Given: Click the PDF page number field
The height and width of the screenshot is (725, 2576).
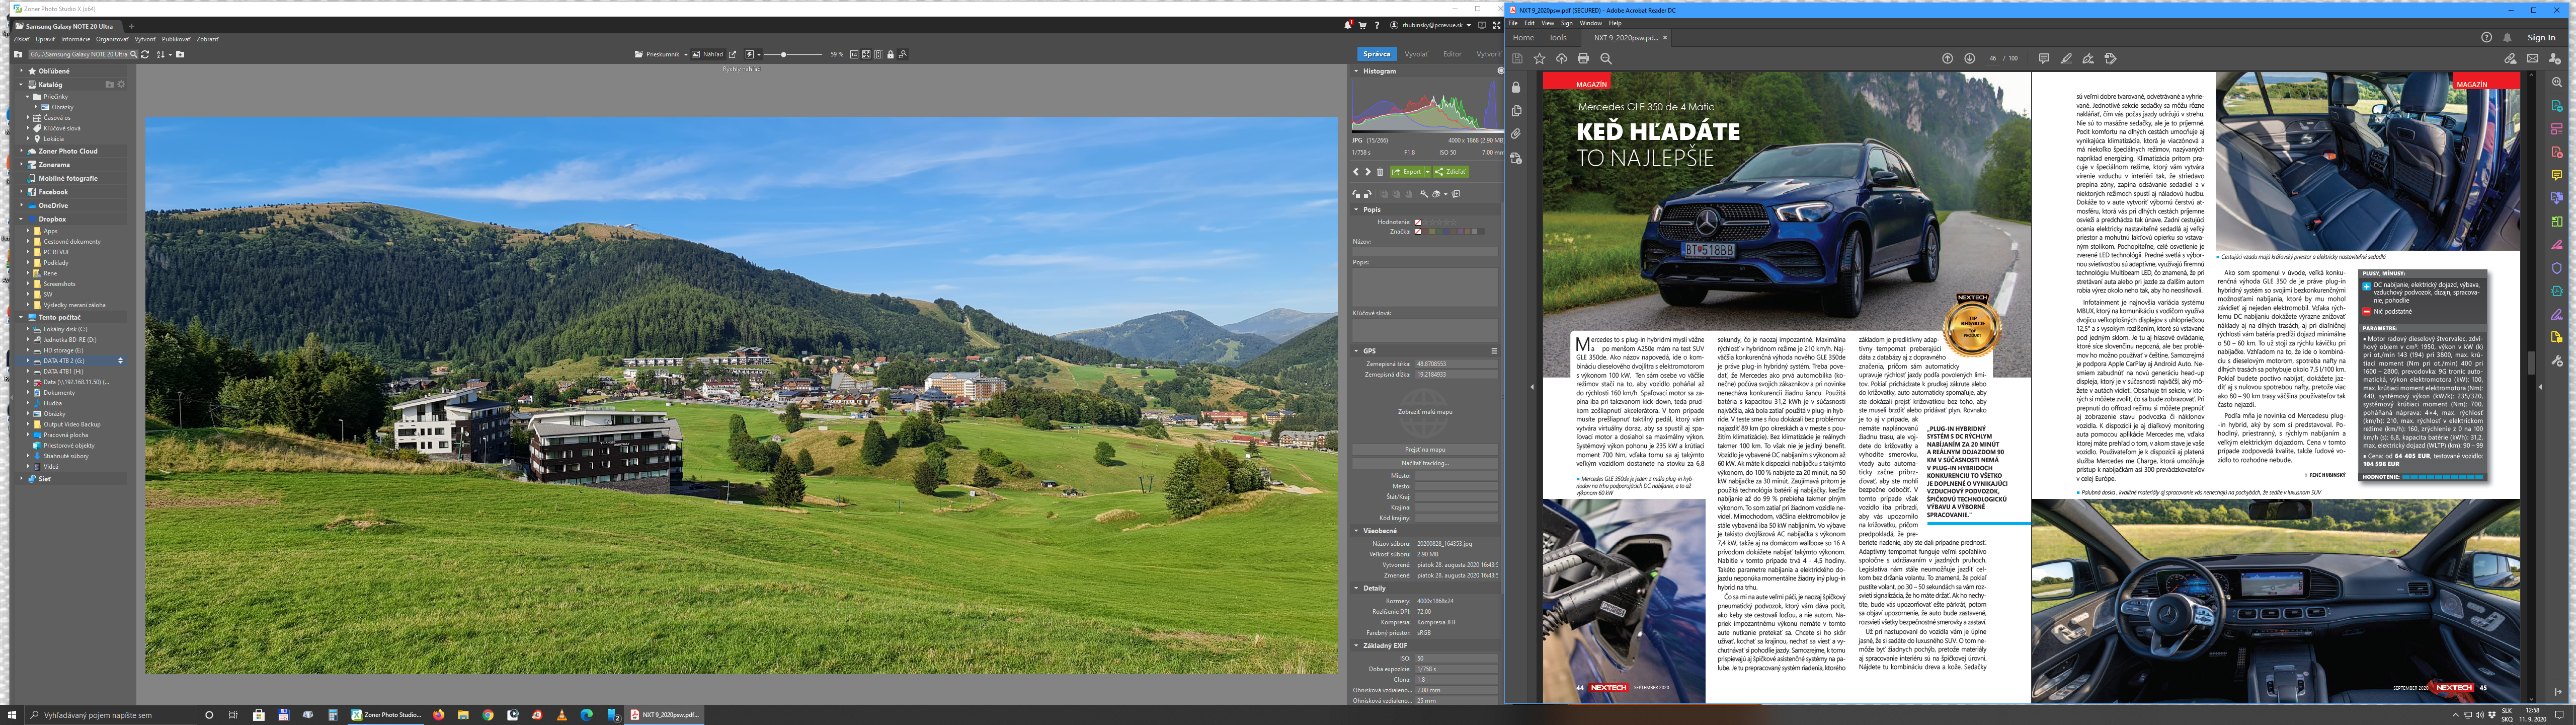Looking at the screenshot, I should pos(1993,58).
